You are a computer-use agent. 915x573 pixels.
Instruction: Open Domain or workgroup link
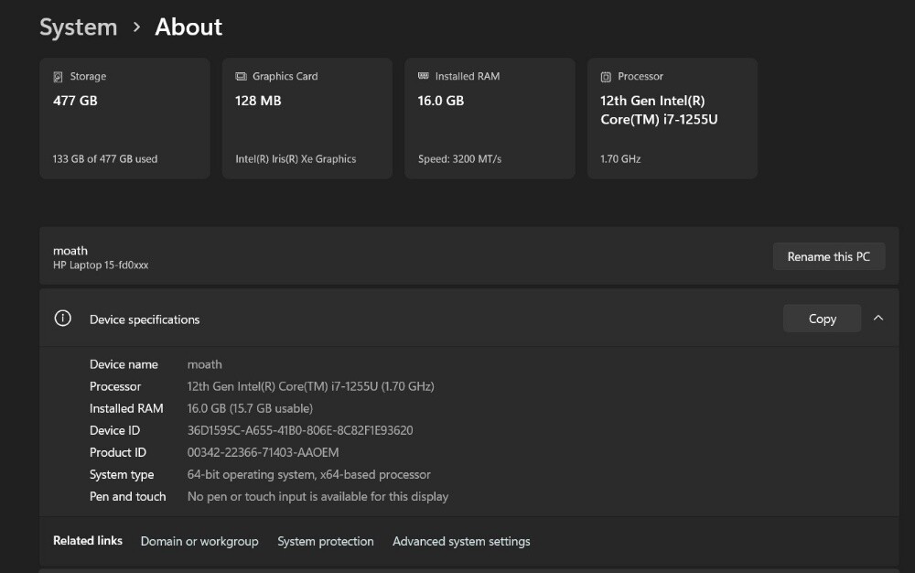pyautogui.click(x=199, y=542)
